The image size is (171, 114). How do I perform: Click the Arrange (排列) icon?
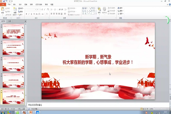click(x=99, y=10)
